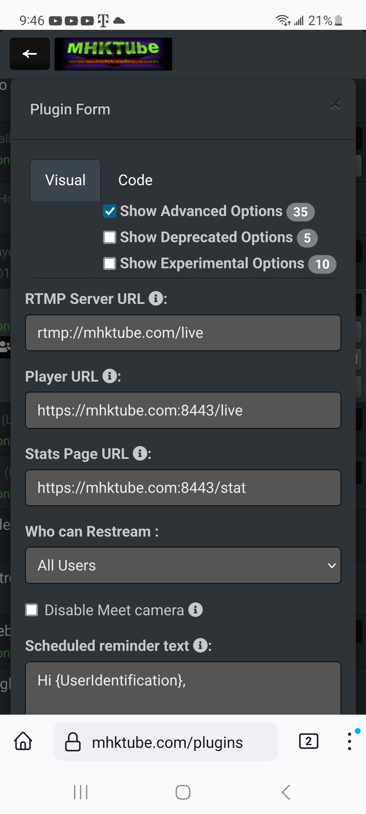This screenshot has height=814, width=366.
Task: Click the RTMP Server URL input field
Action: [x=183, y=333]
